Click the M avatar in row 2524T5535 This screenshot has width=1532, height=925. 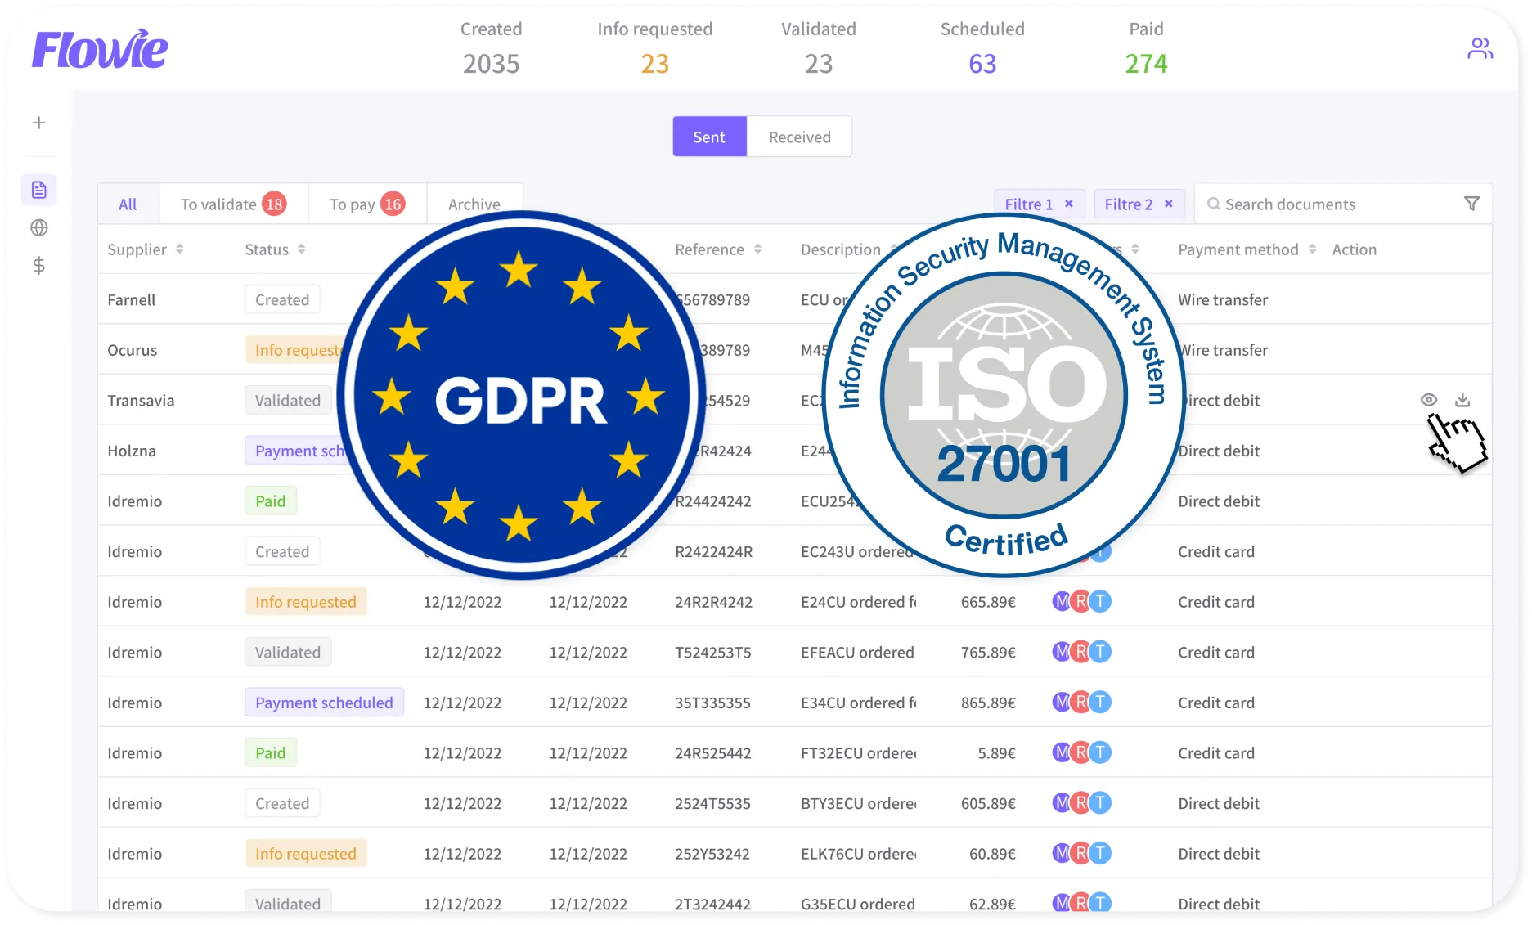click(x=1062, y=803)
